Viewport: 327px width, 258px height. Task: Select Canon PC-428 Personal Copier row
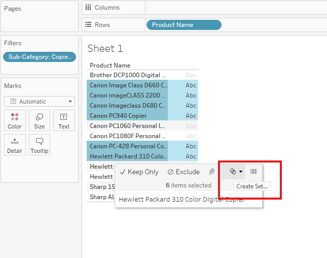coord(127,146)
